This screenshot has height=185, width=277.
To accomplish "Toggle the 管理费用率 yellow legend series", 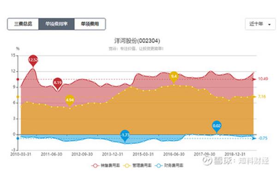I will [x=138, y=166].
